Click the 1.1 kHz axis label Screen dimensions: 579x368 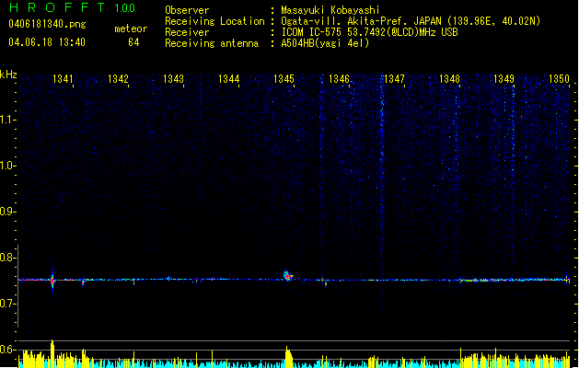7,120
